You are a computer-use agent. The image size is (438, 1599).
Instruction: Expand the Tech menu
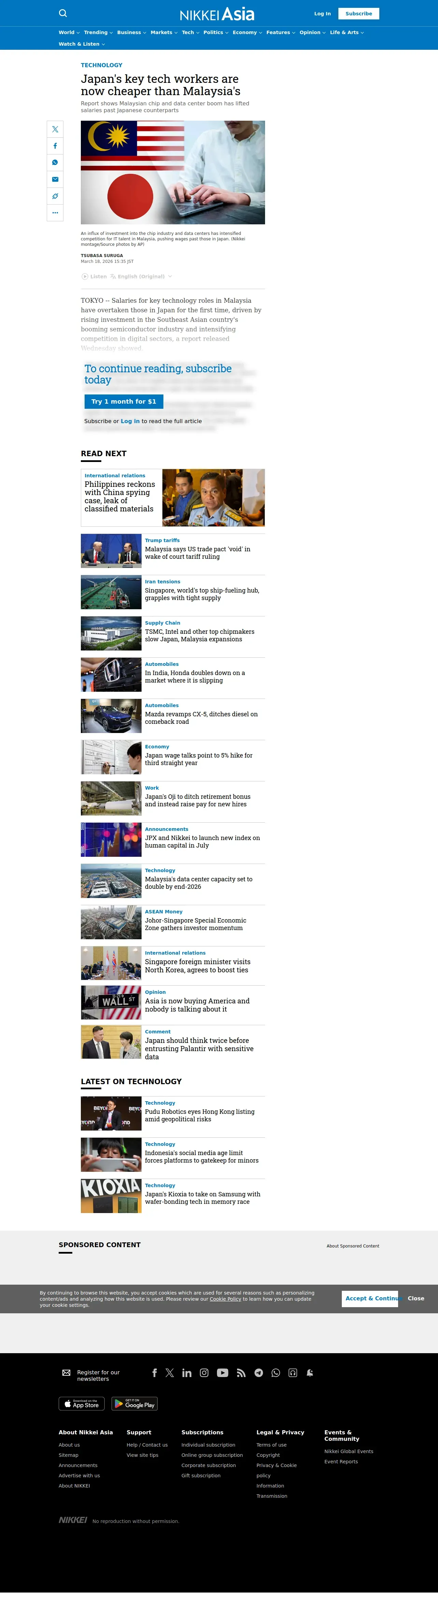pyautogui.click(x=191, y=32)
